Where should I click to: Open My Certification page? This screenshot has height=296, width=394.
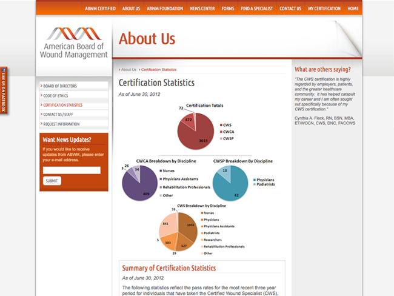[x=324, y=8]
